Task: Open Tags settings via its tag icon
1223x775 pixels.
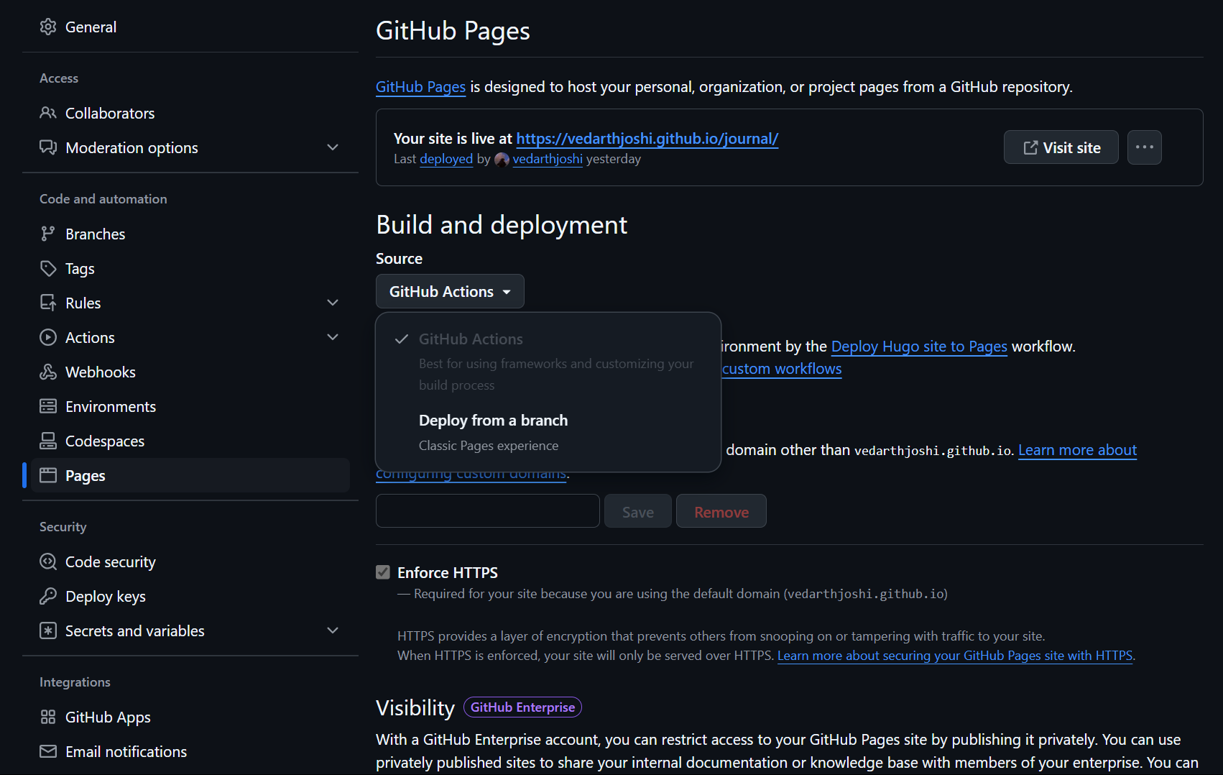Action: pyautogui.click(x=48, y=267)
